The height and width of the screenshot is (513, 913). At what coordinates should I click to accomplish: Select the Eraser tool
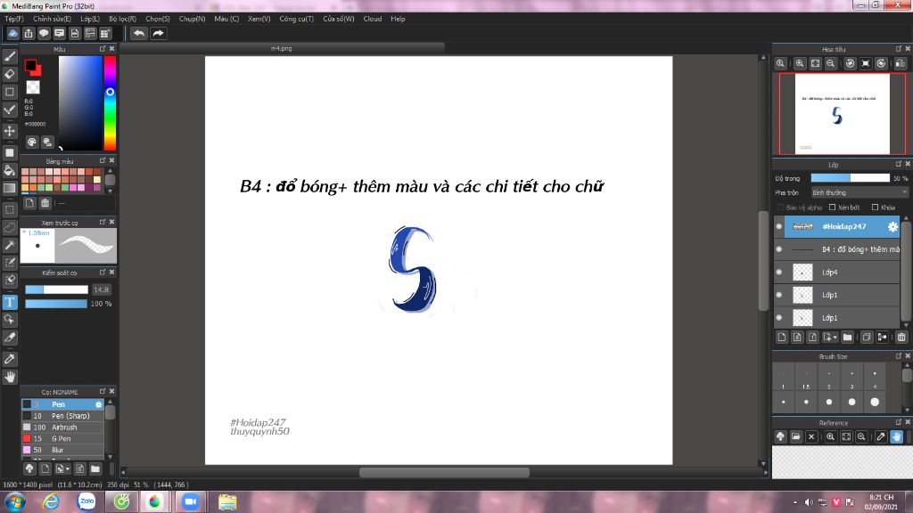[x=10, y=74]
